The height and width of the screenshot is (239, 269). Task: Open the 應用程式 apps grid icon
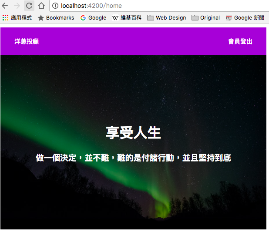tap(5, 18)
